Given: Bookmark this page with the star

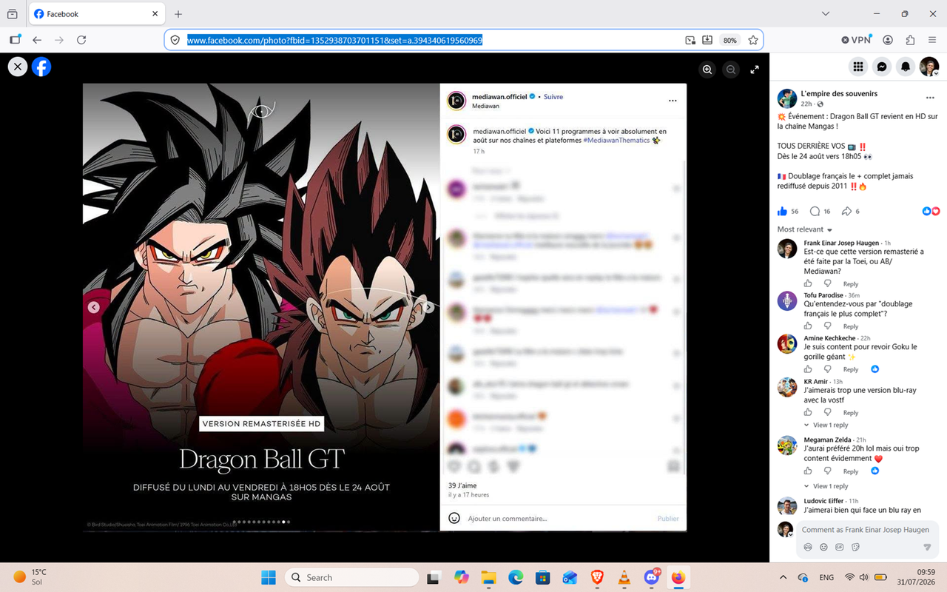Looking at the screenshot, I should point(753,40).
